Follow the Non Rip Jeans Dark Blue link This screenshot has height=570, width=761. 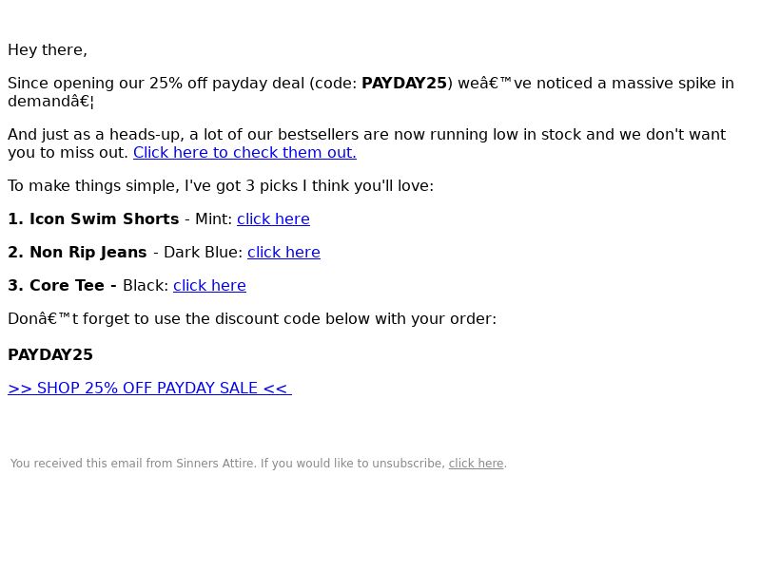[283, 253]
